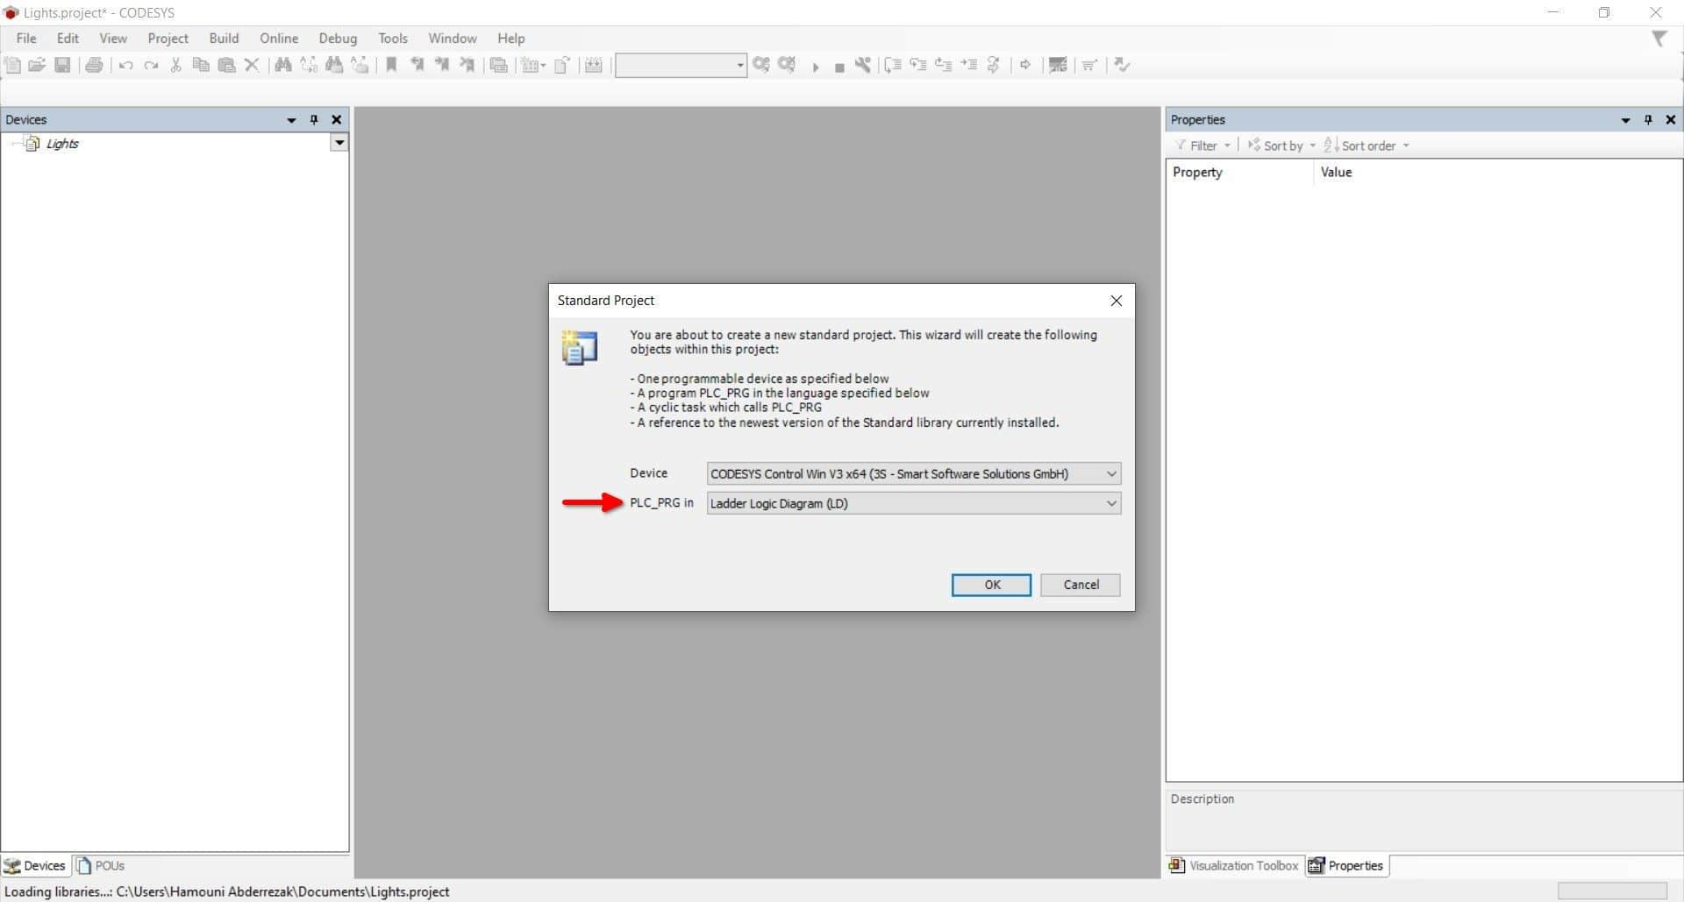This screenshot has height=902, width=1684.
Task: Select the Properties tab at bottom right
Action: (1346, 866)
